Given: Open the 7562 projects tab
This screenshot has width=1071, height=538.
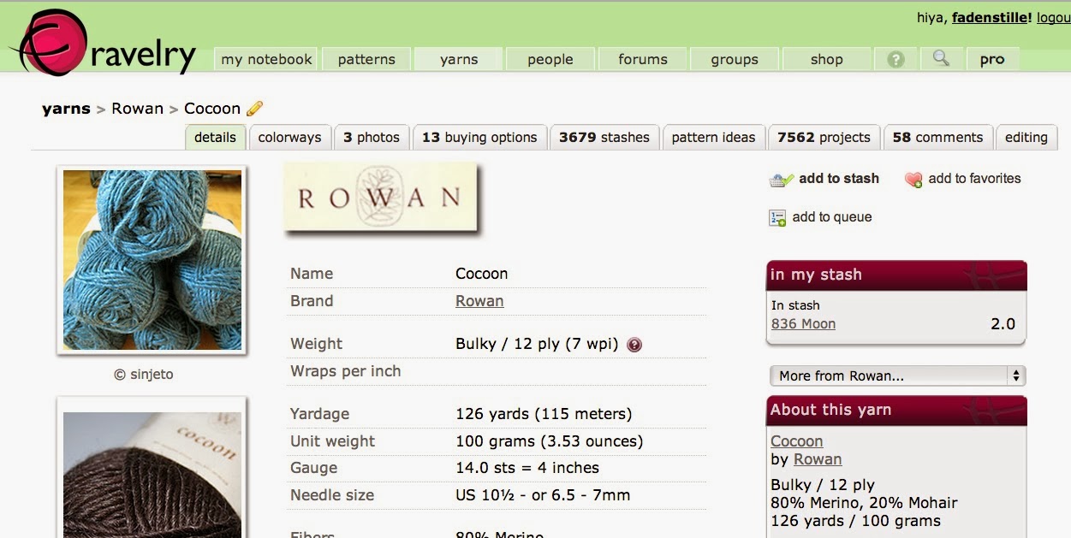Looking at the screenshot, I should coord(824,138).
